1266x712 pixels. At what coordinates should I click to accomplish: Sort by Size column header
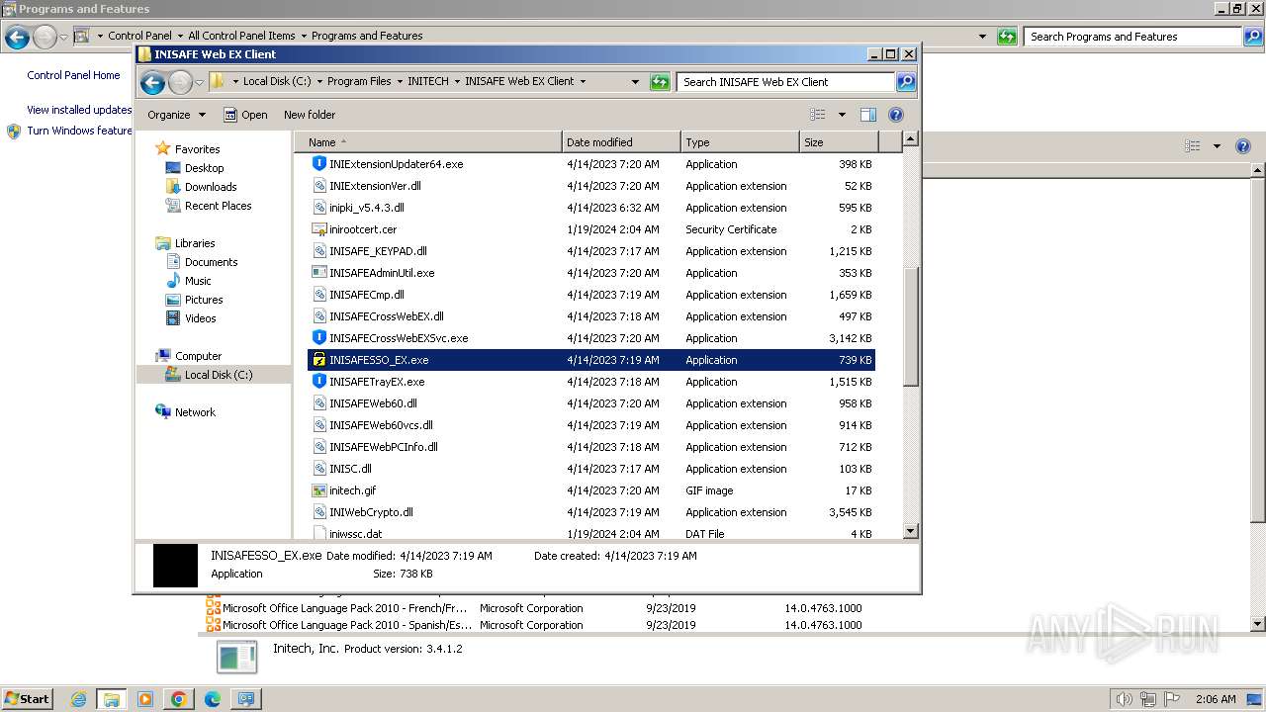(x=839, y=142)
